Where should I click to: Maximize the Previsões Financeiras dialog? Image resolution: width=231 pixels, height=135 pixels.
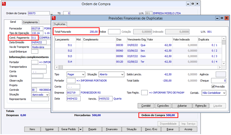pos(222,18)
